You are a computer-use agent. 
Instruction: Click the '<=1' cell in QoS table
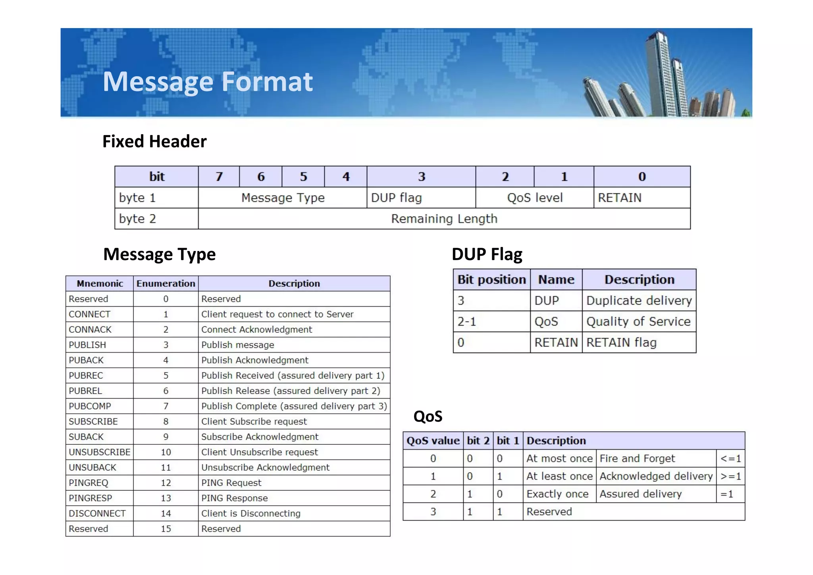[731, 459]
